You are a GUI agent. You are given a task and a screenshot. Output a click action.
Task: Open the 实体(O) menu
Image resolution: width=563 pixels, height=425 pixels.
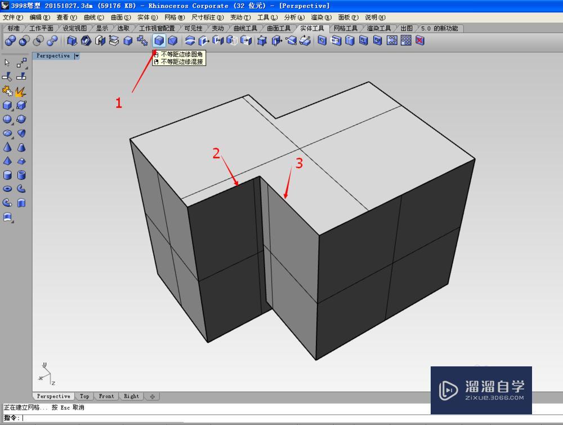tap(148, 17)
